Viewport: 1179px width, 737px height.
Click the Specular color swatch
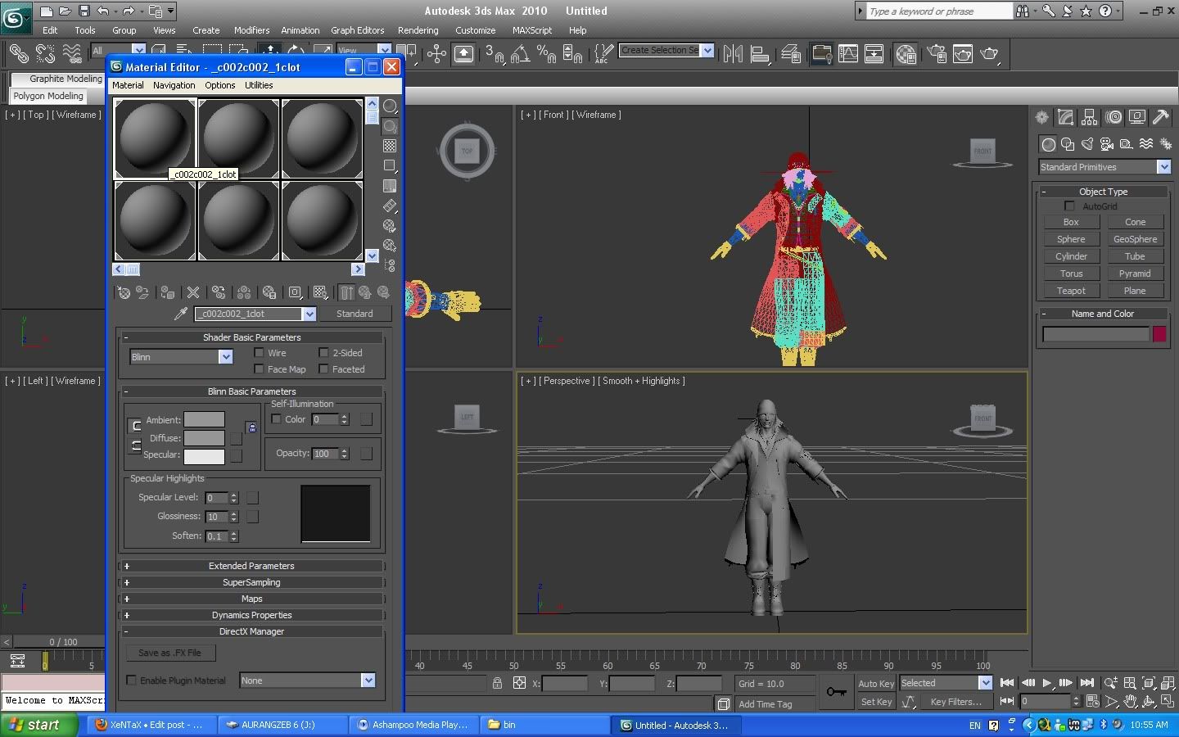coord(204,456)
